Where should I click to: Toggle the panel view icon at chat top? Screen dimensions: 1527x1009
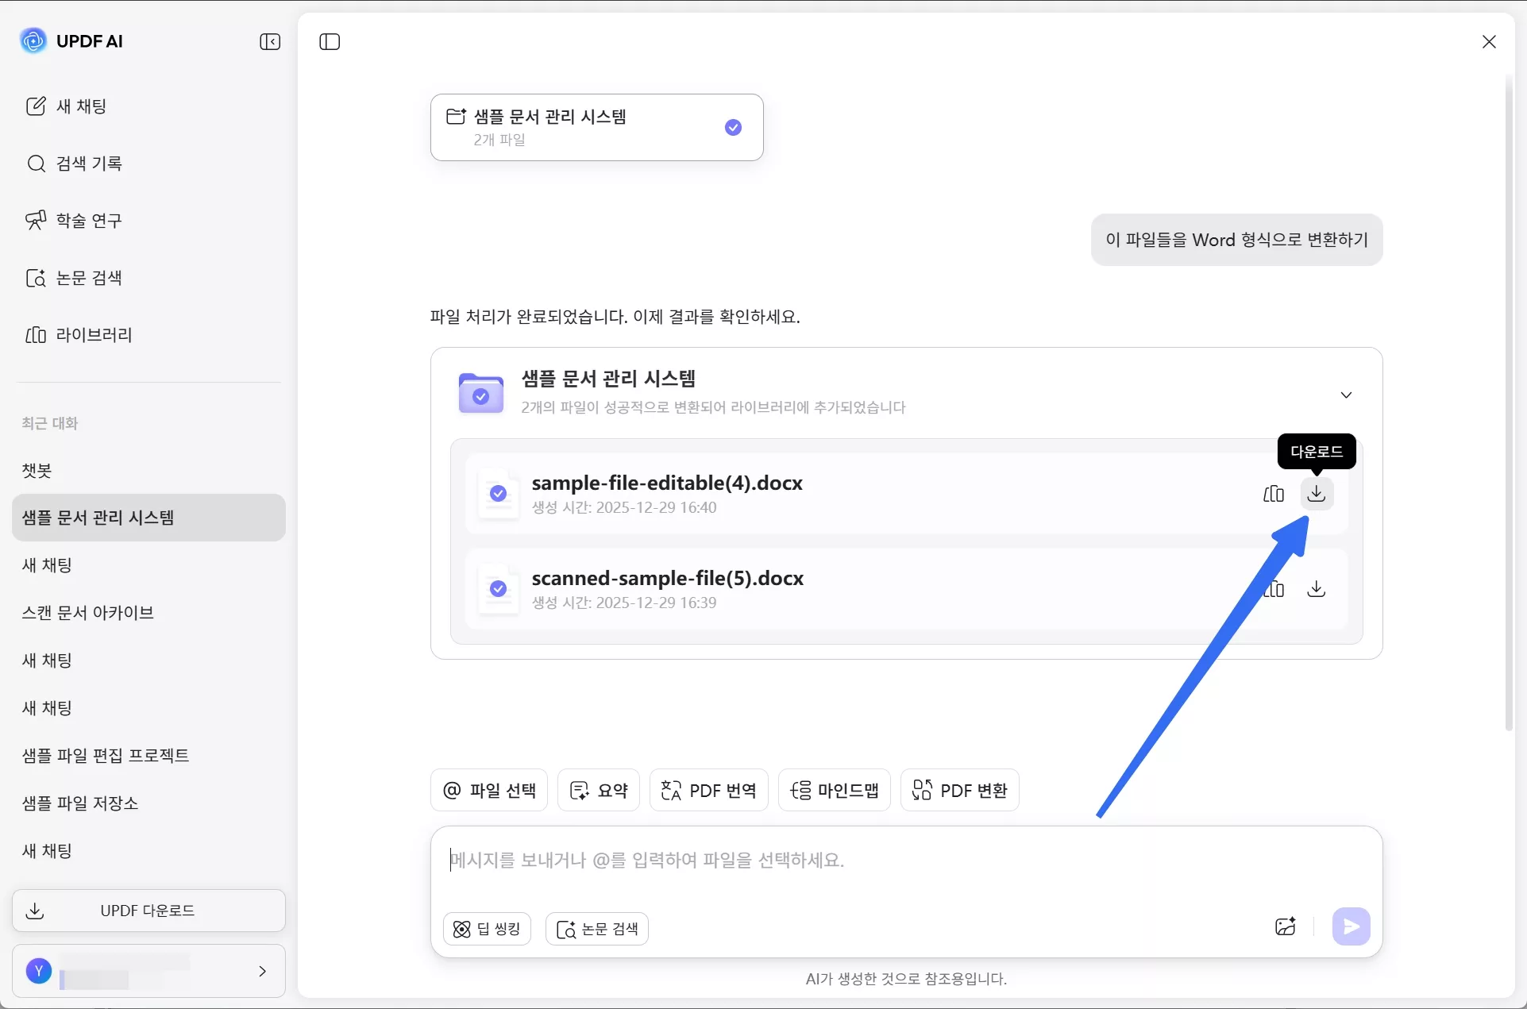tap(329, 41)
